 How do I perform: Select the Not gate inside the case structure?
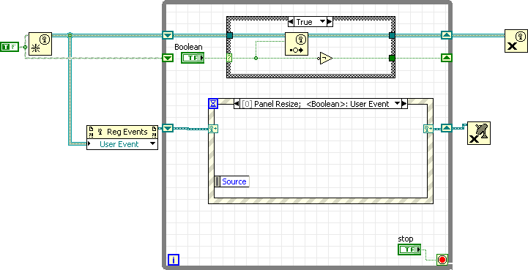pos(325,59)
